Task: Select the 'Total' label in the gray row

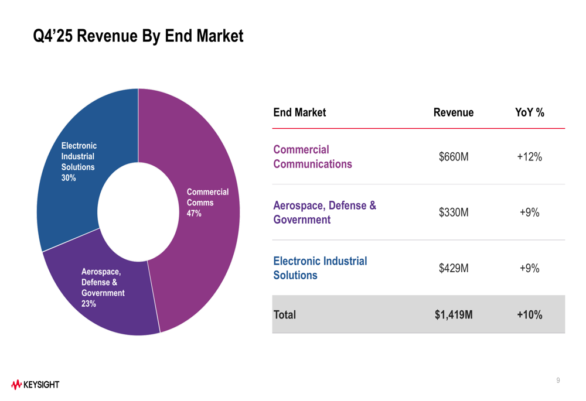Action: coord(285,315)
